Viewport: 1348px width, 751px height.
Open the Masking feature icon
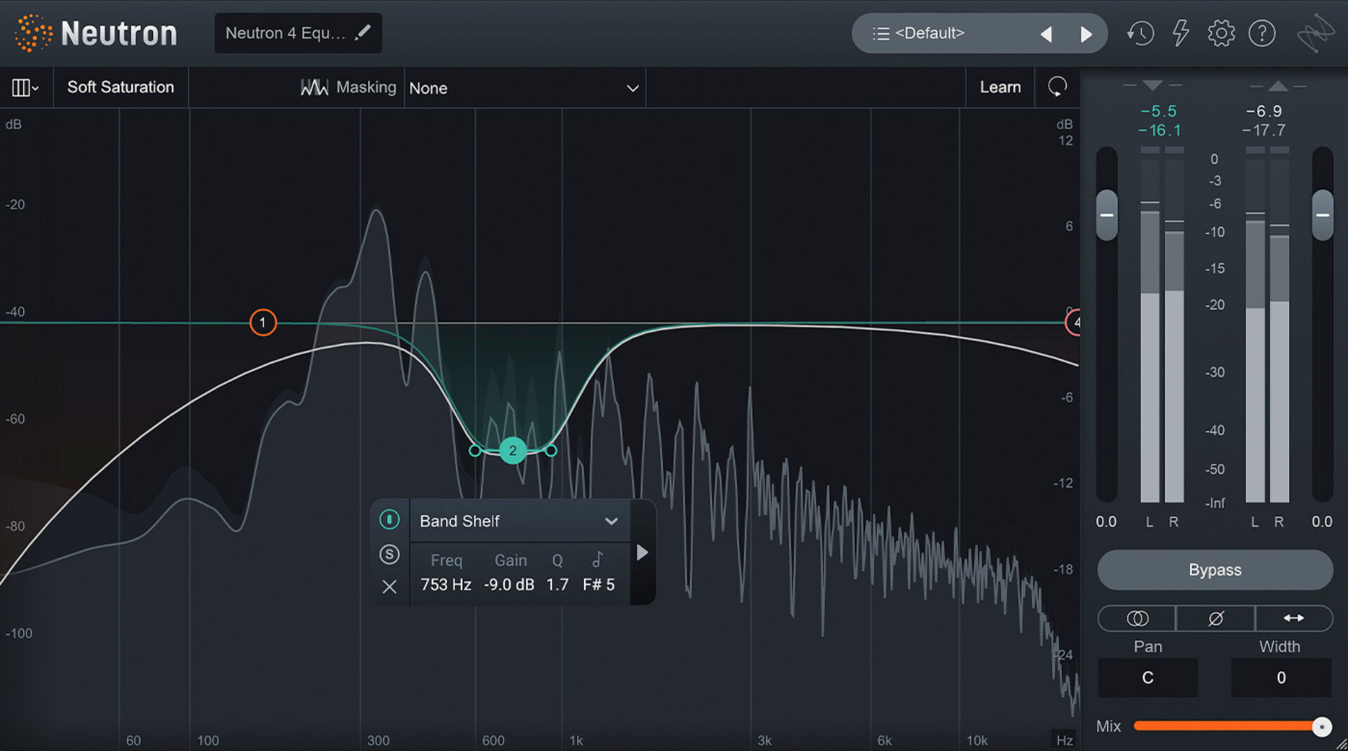(x=315, y=87)
